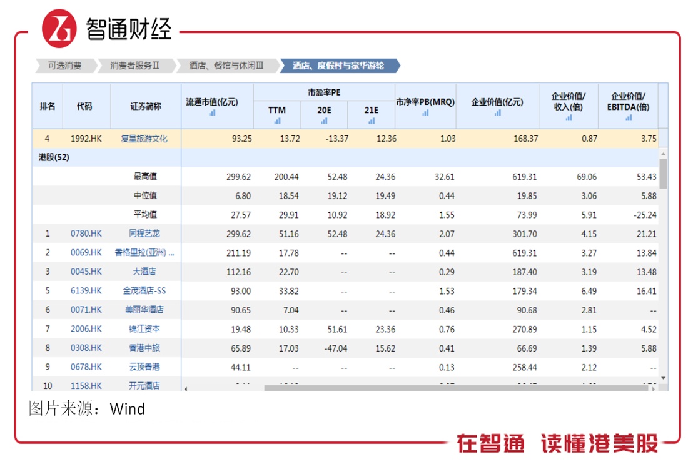Open 金茂酒店-SS security link
Viewport: 693px width, 472px height.
click(144, 291)
